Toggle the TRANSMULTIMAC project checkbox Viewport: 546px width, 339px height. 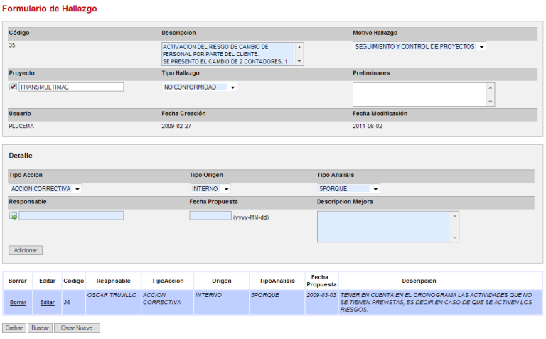pos(13,87)
